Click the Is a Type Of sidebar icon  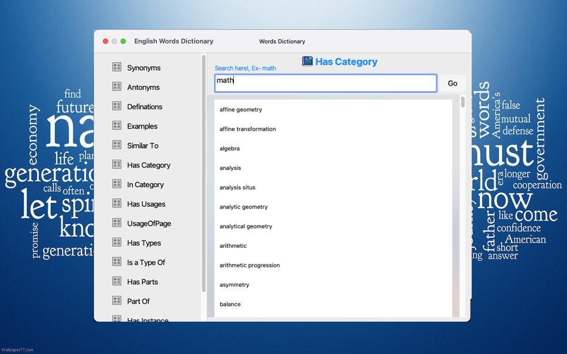(116, 262)
